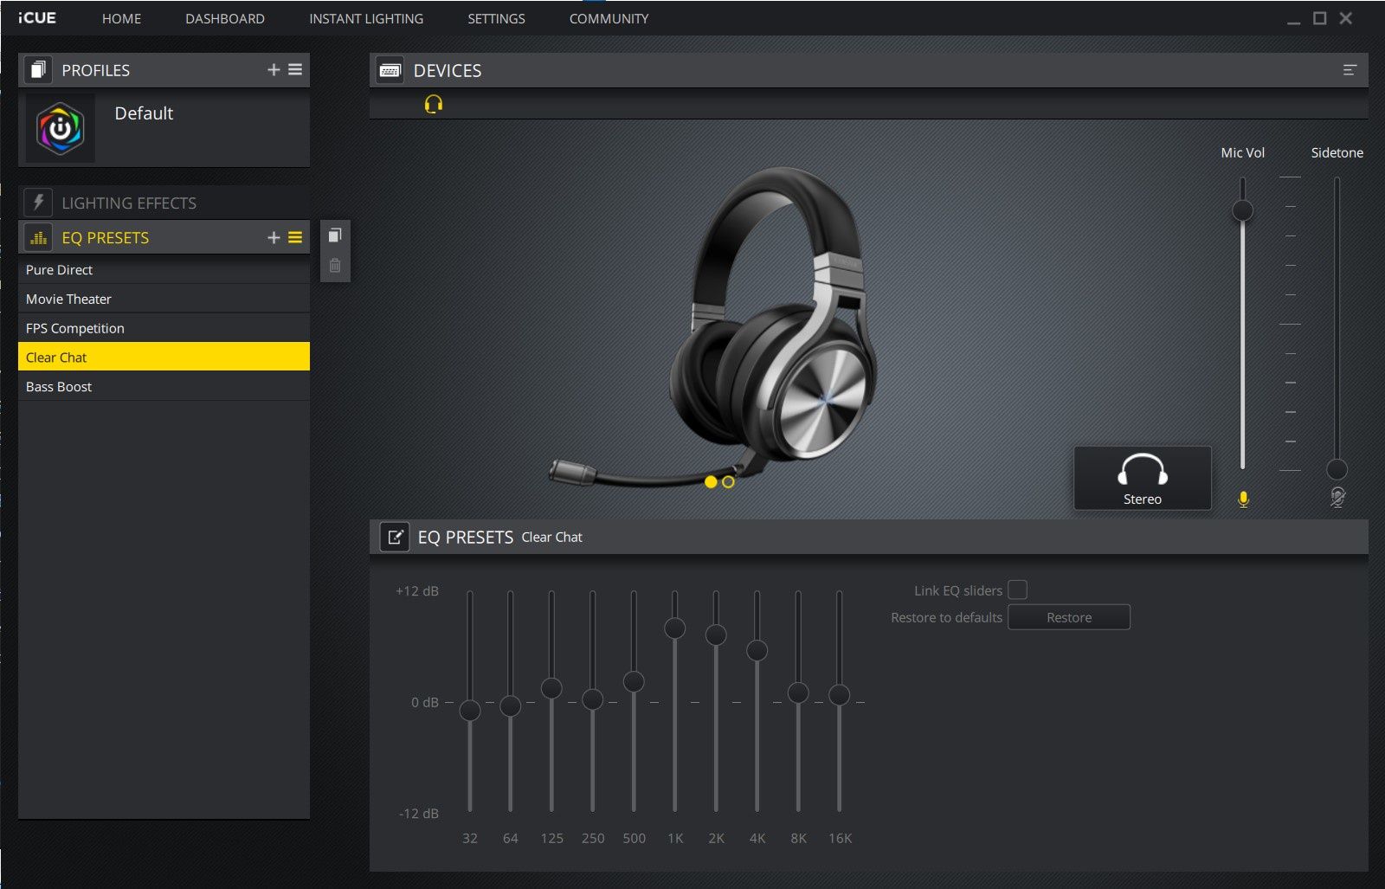1385x889 pixels.
Task: Click the Sidetone slider handle
Action: click(1337, 469)
